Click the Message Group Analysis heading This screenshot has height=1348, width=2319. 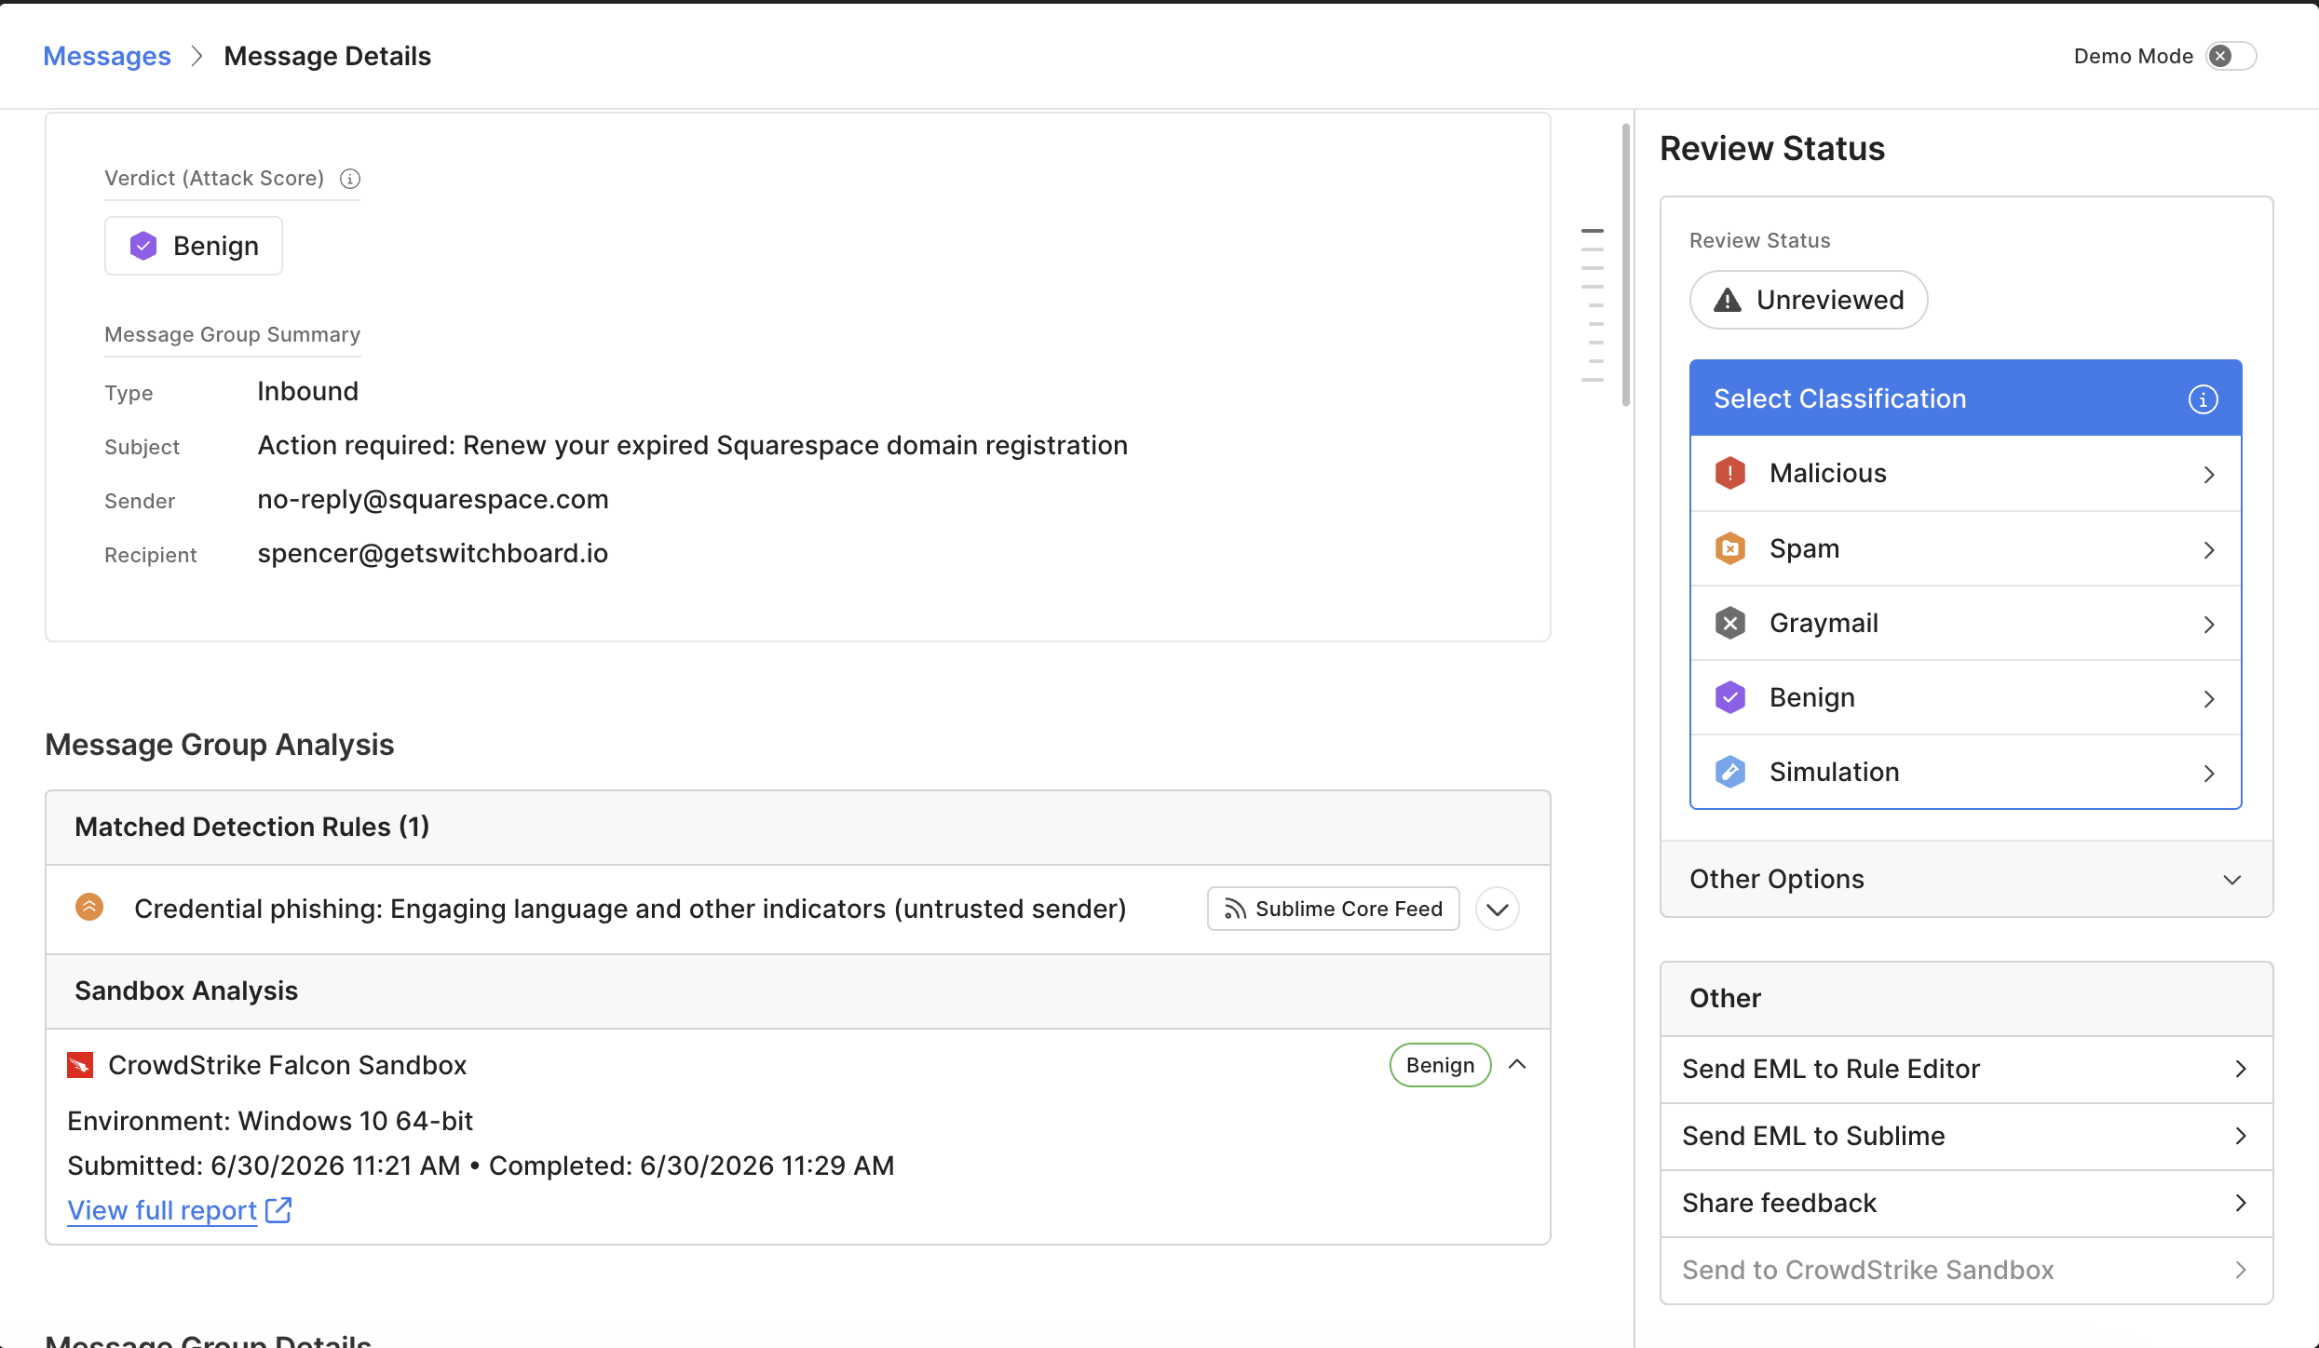[x=220, y=745]
